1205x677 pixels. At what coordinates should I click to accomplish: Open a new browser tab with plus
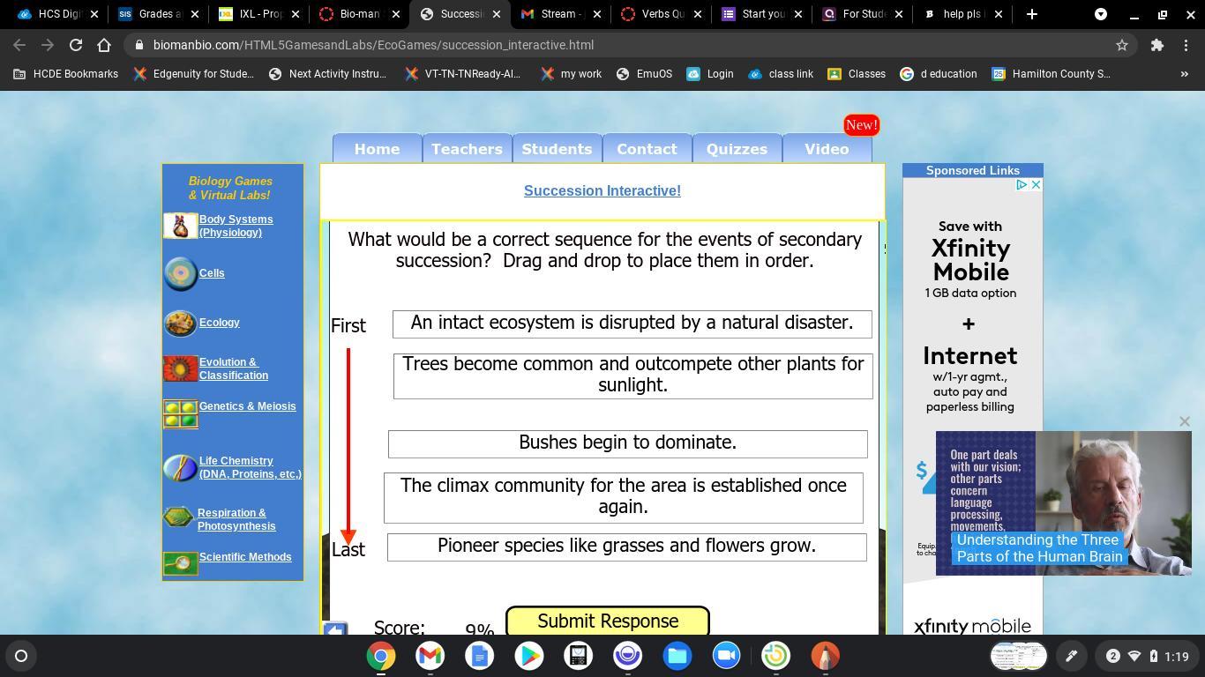pyautogui.click(x=1031, y=14)
